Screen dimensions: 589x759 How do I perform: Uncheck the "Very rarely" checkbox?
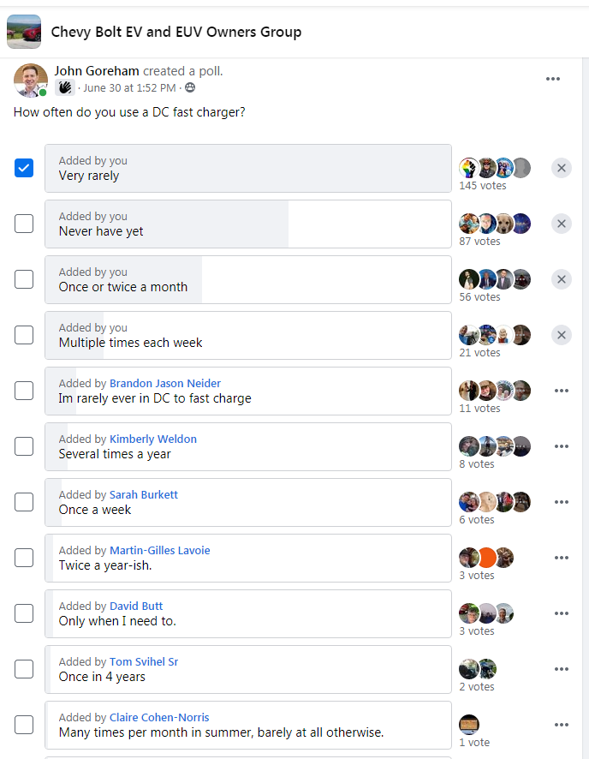[24, 168]
